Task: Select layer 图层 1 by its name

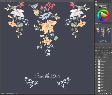Action: tap(102, 70)
